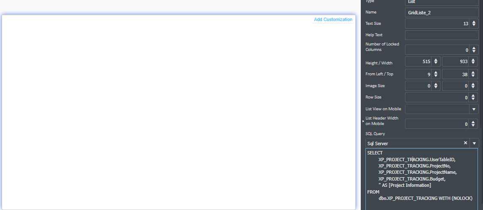Click the From Left field with 9
This screenshot has width=483, height=210.
point(419,74)
